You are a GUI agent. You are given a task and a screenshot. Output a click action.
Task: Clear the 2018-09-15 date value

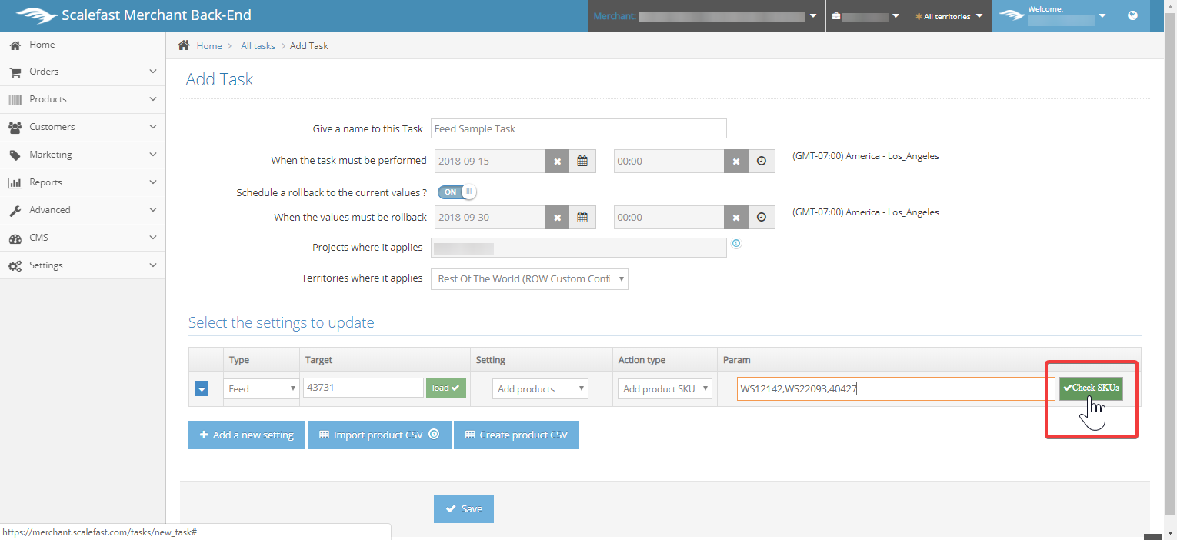click(x=558, y=162)
